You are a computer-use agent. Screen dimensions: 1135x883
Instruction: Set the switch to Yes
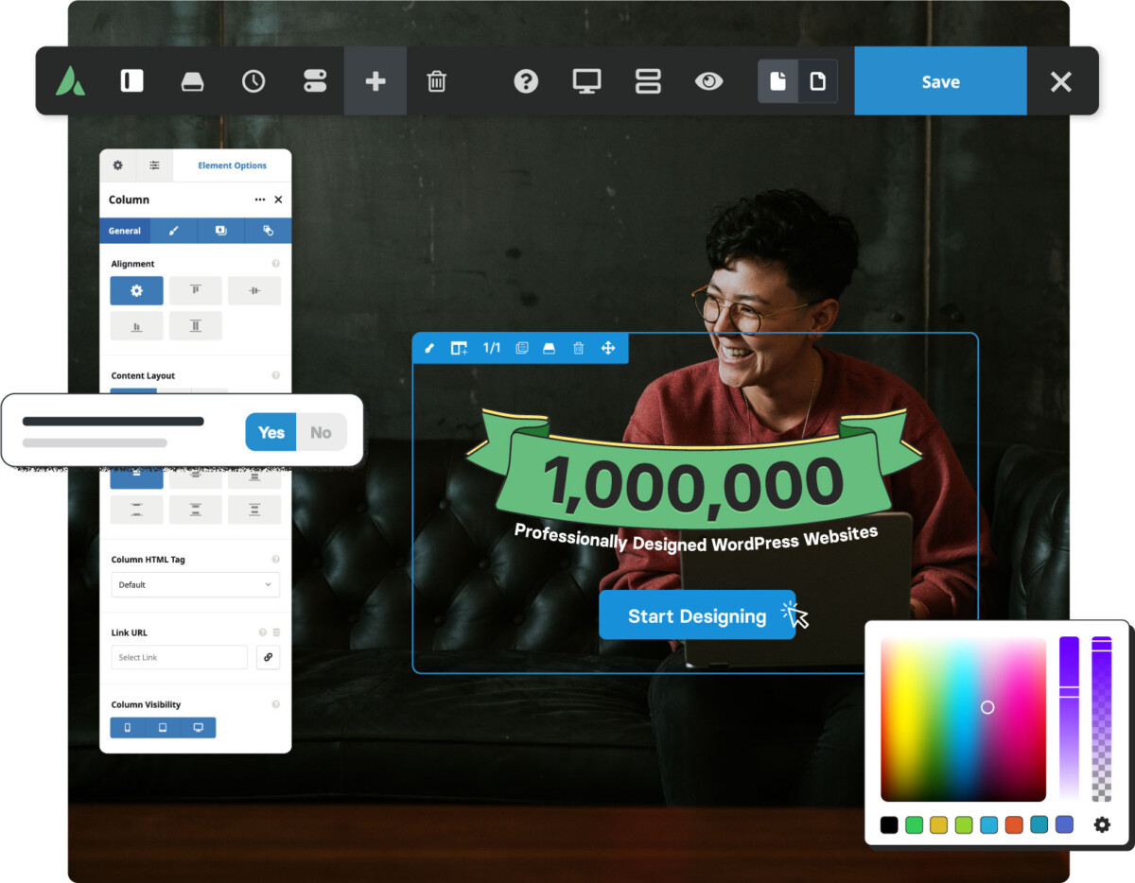tap(271, 432)
